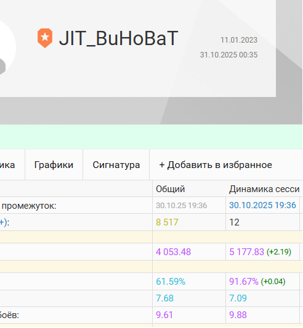Click the orange star badge icon

(x=45, y=38)
